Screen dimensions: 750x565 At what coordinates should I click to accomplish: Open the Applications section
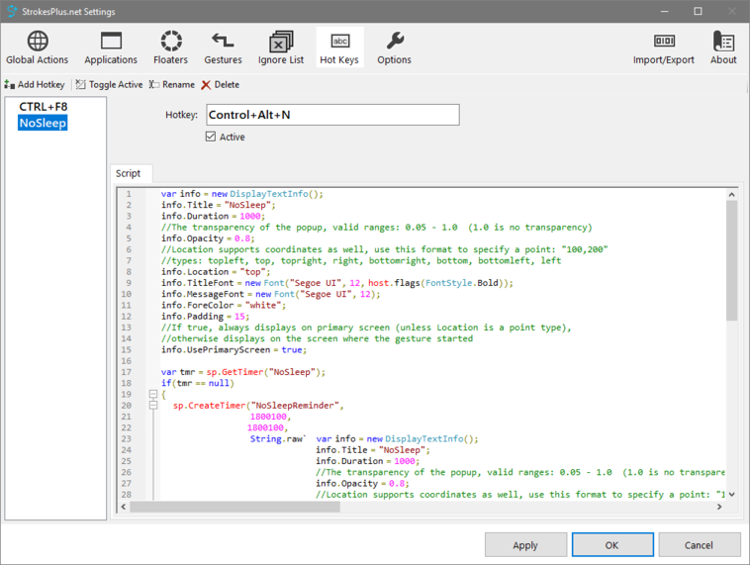click(111, 47)
